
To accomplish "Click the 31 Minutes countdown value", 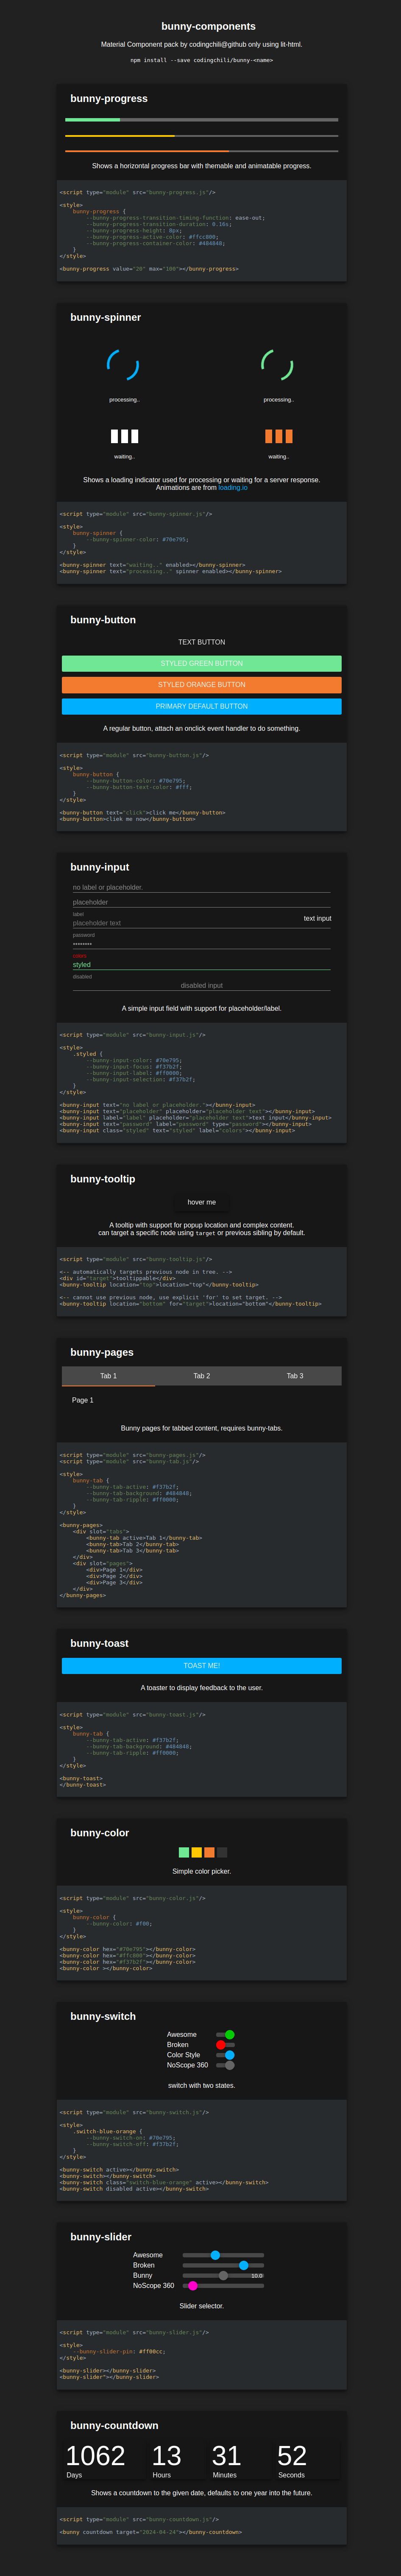I will (x=226, y=2456).
